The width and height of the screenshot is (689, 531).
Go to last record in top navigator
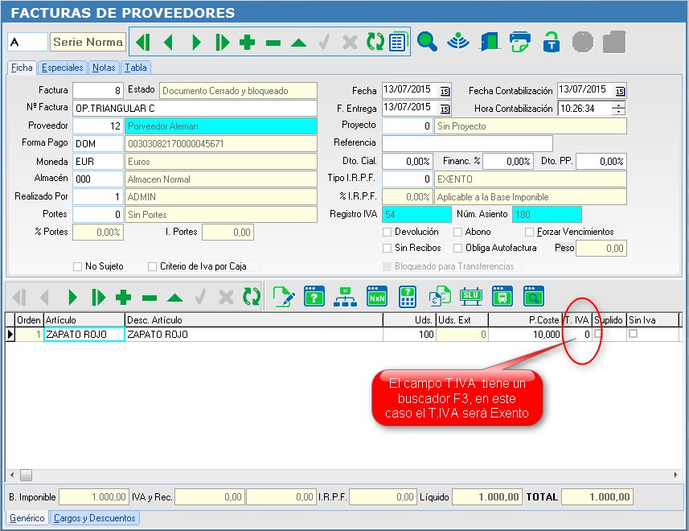click(222, 43)
